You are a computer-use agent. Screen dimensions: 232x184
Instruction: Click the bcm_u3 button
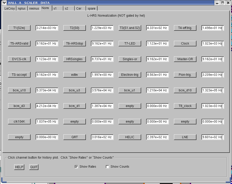point(74,90)
